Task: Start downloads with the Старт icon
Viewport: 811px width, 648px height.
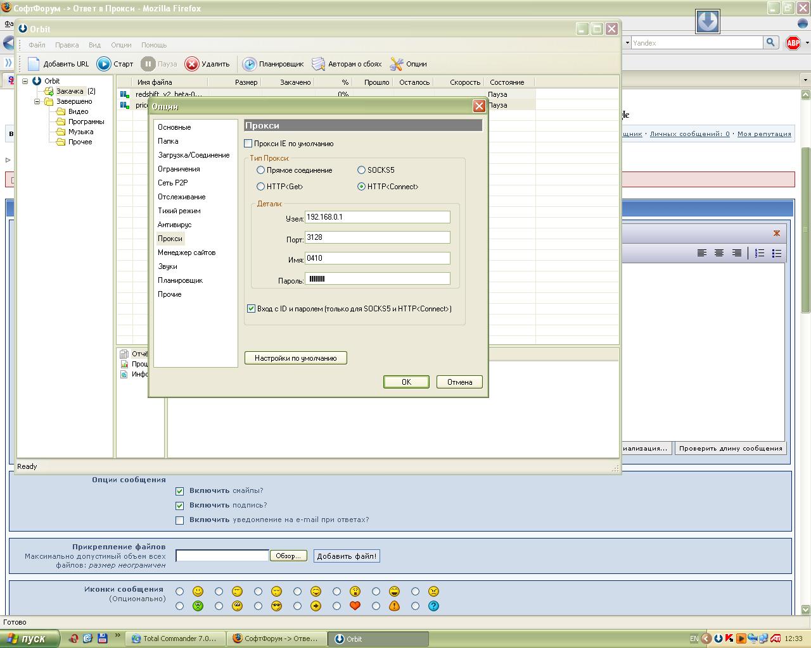Action: click(103, 64)
